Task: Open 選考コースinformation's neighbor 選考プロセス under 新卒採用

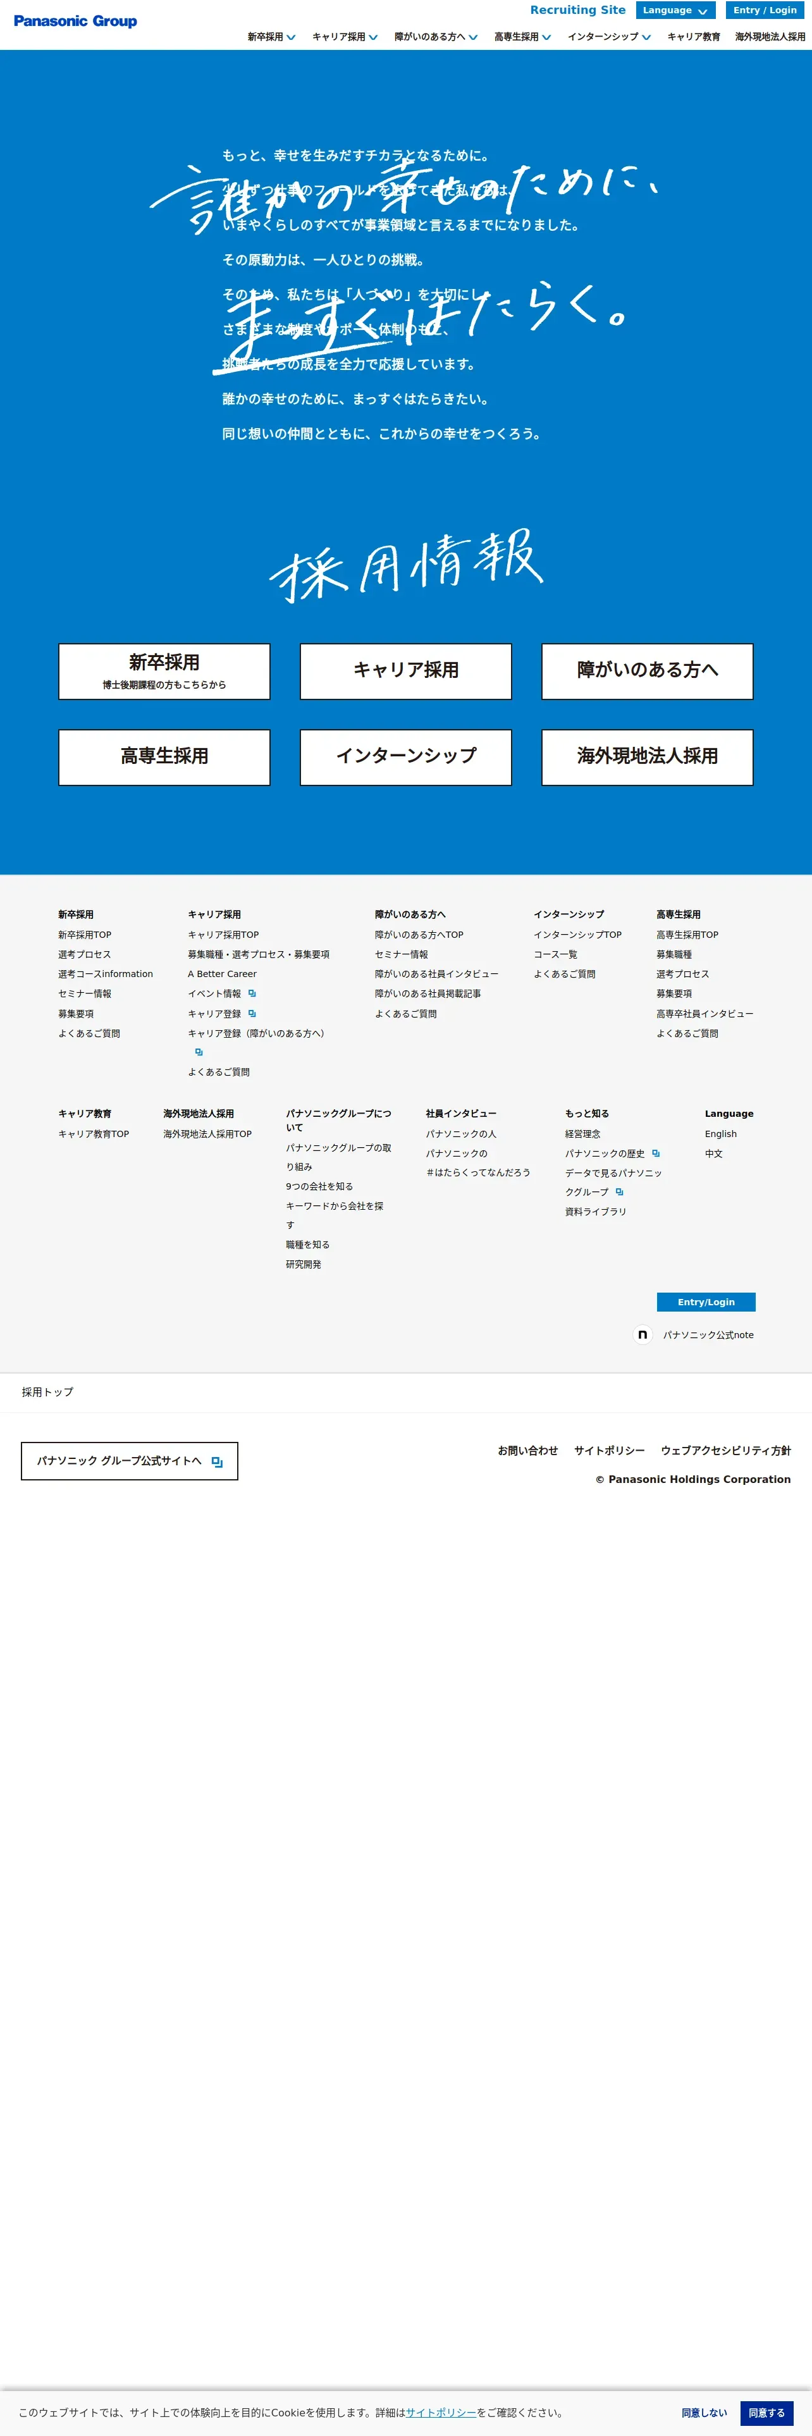Action: pos(84,954)
